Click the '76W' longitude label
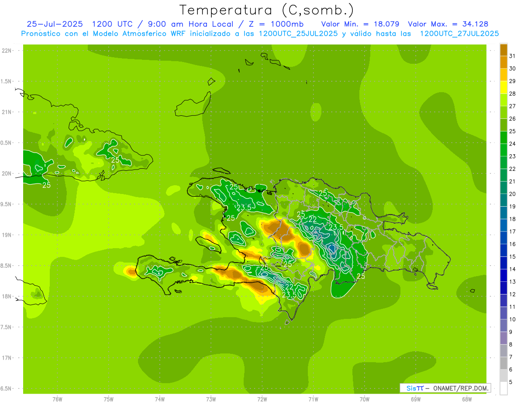The width and height of the screenshot is (524, 405). [x=57, y=399]
